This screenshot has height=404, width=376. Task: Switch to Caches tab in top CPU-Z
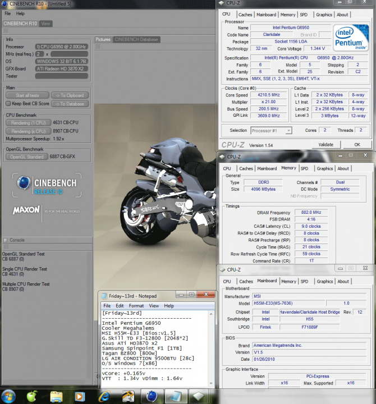point(245,15)
